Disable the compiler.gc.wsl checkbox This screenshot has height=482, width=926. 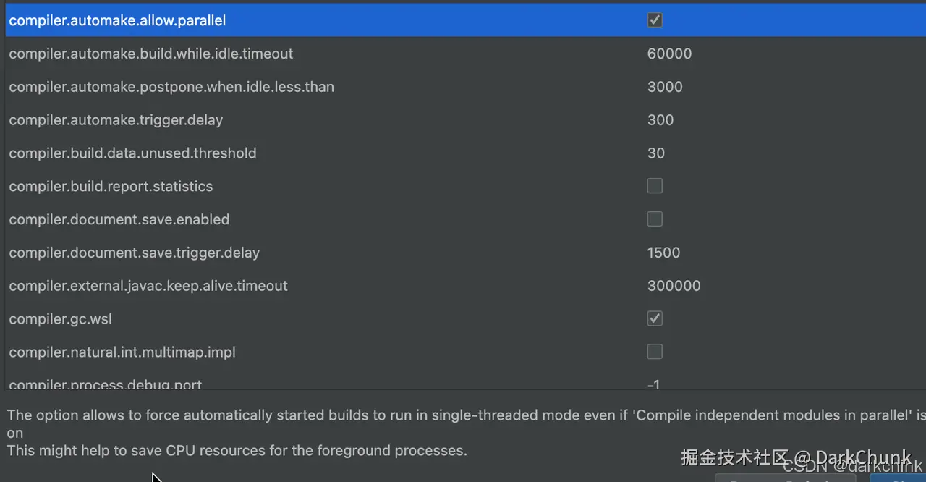click(655, 318)
